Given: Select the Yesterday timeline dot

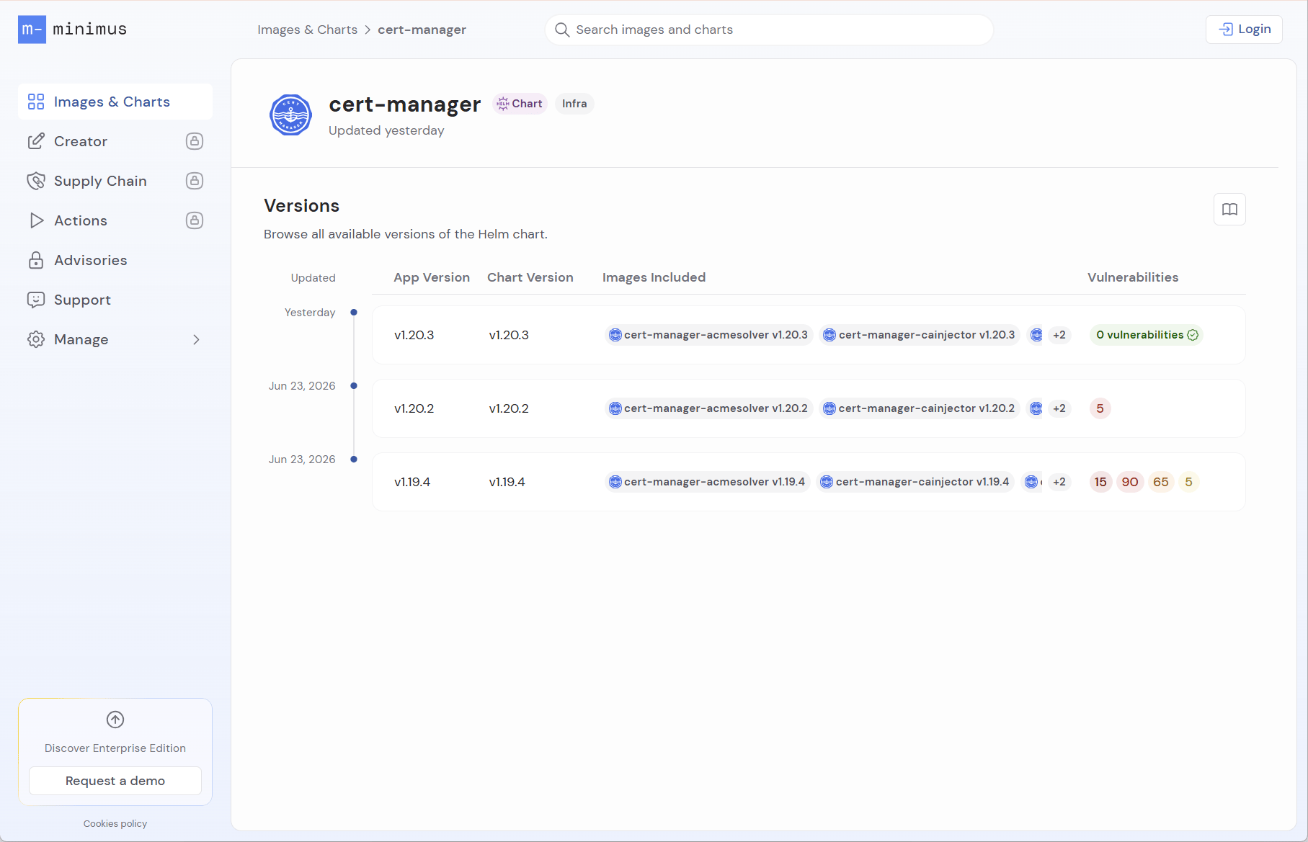Looking at the screenshot, I should (x=354, y=313).
